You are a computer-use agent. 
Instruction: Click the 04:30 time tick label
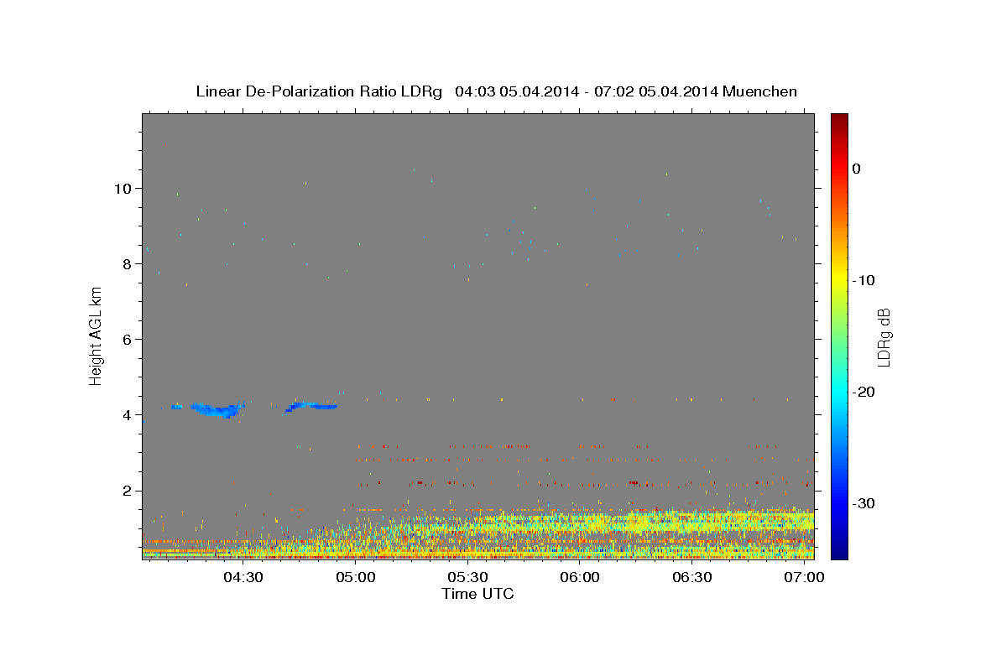click(244, 577)
